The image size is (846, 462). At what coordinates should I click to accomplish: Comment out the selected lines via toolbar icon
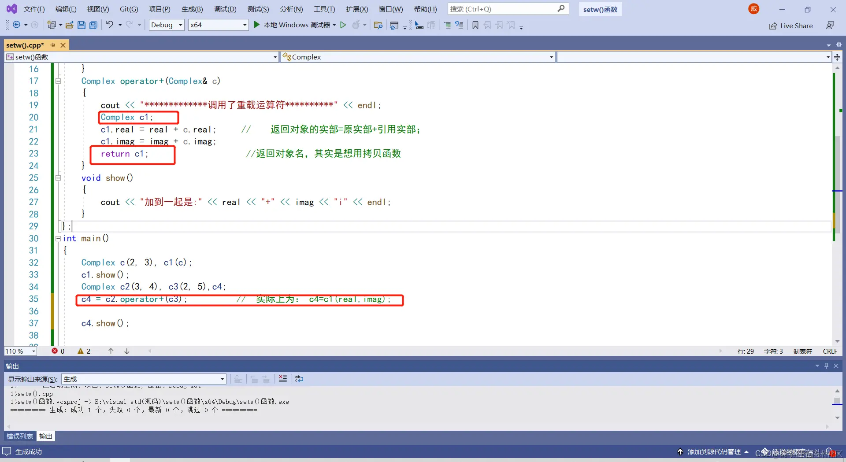(447, 25)
